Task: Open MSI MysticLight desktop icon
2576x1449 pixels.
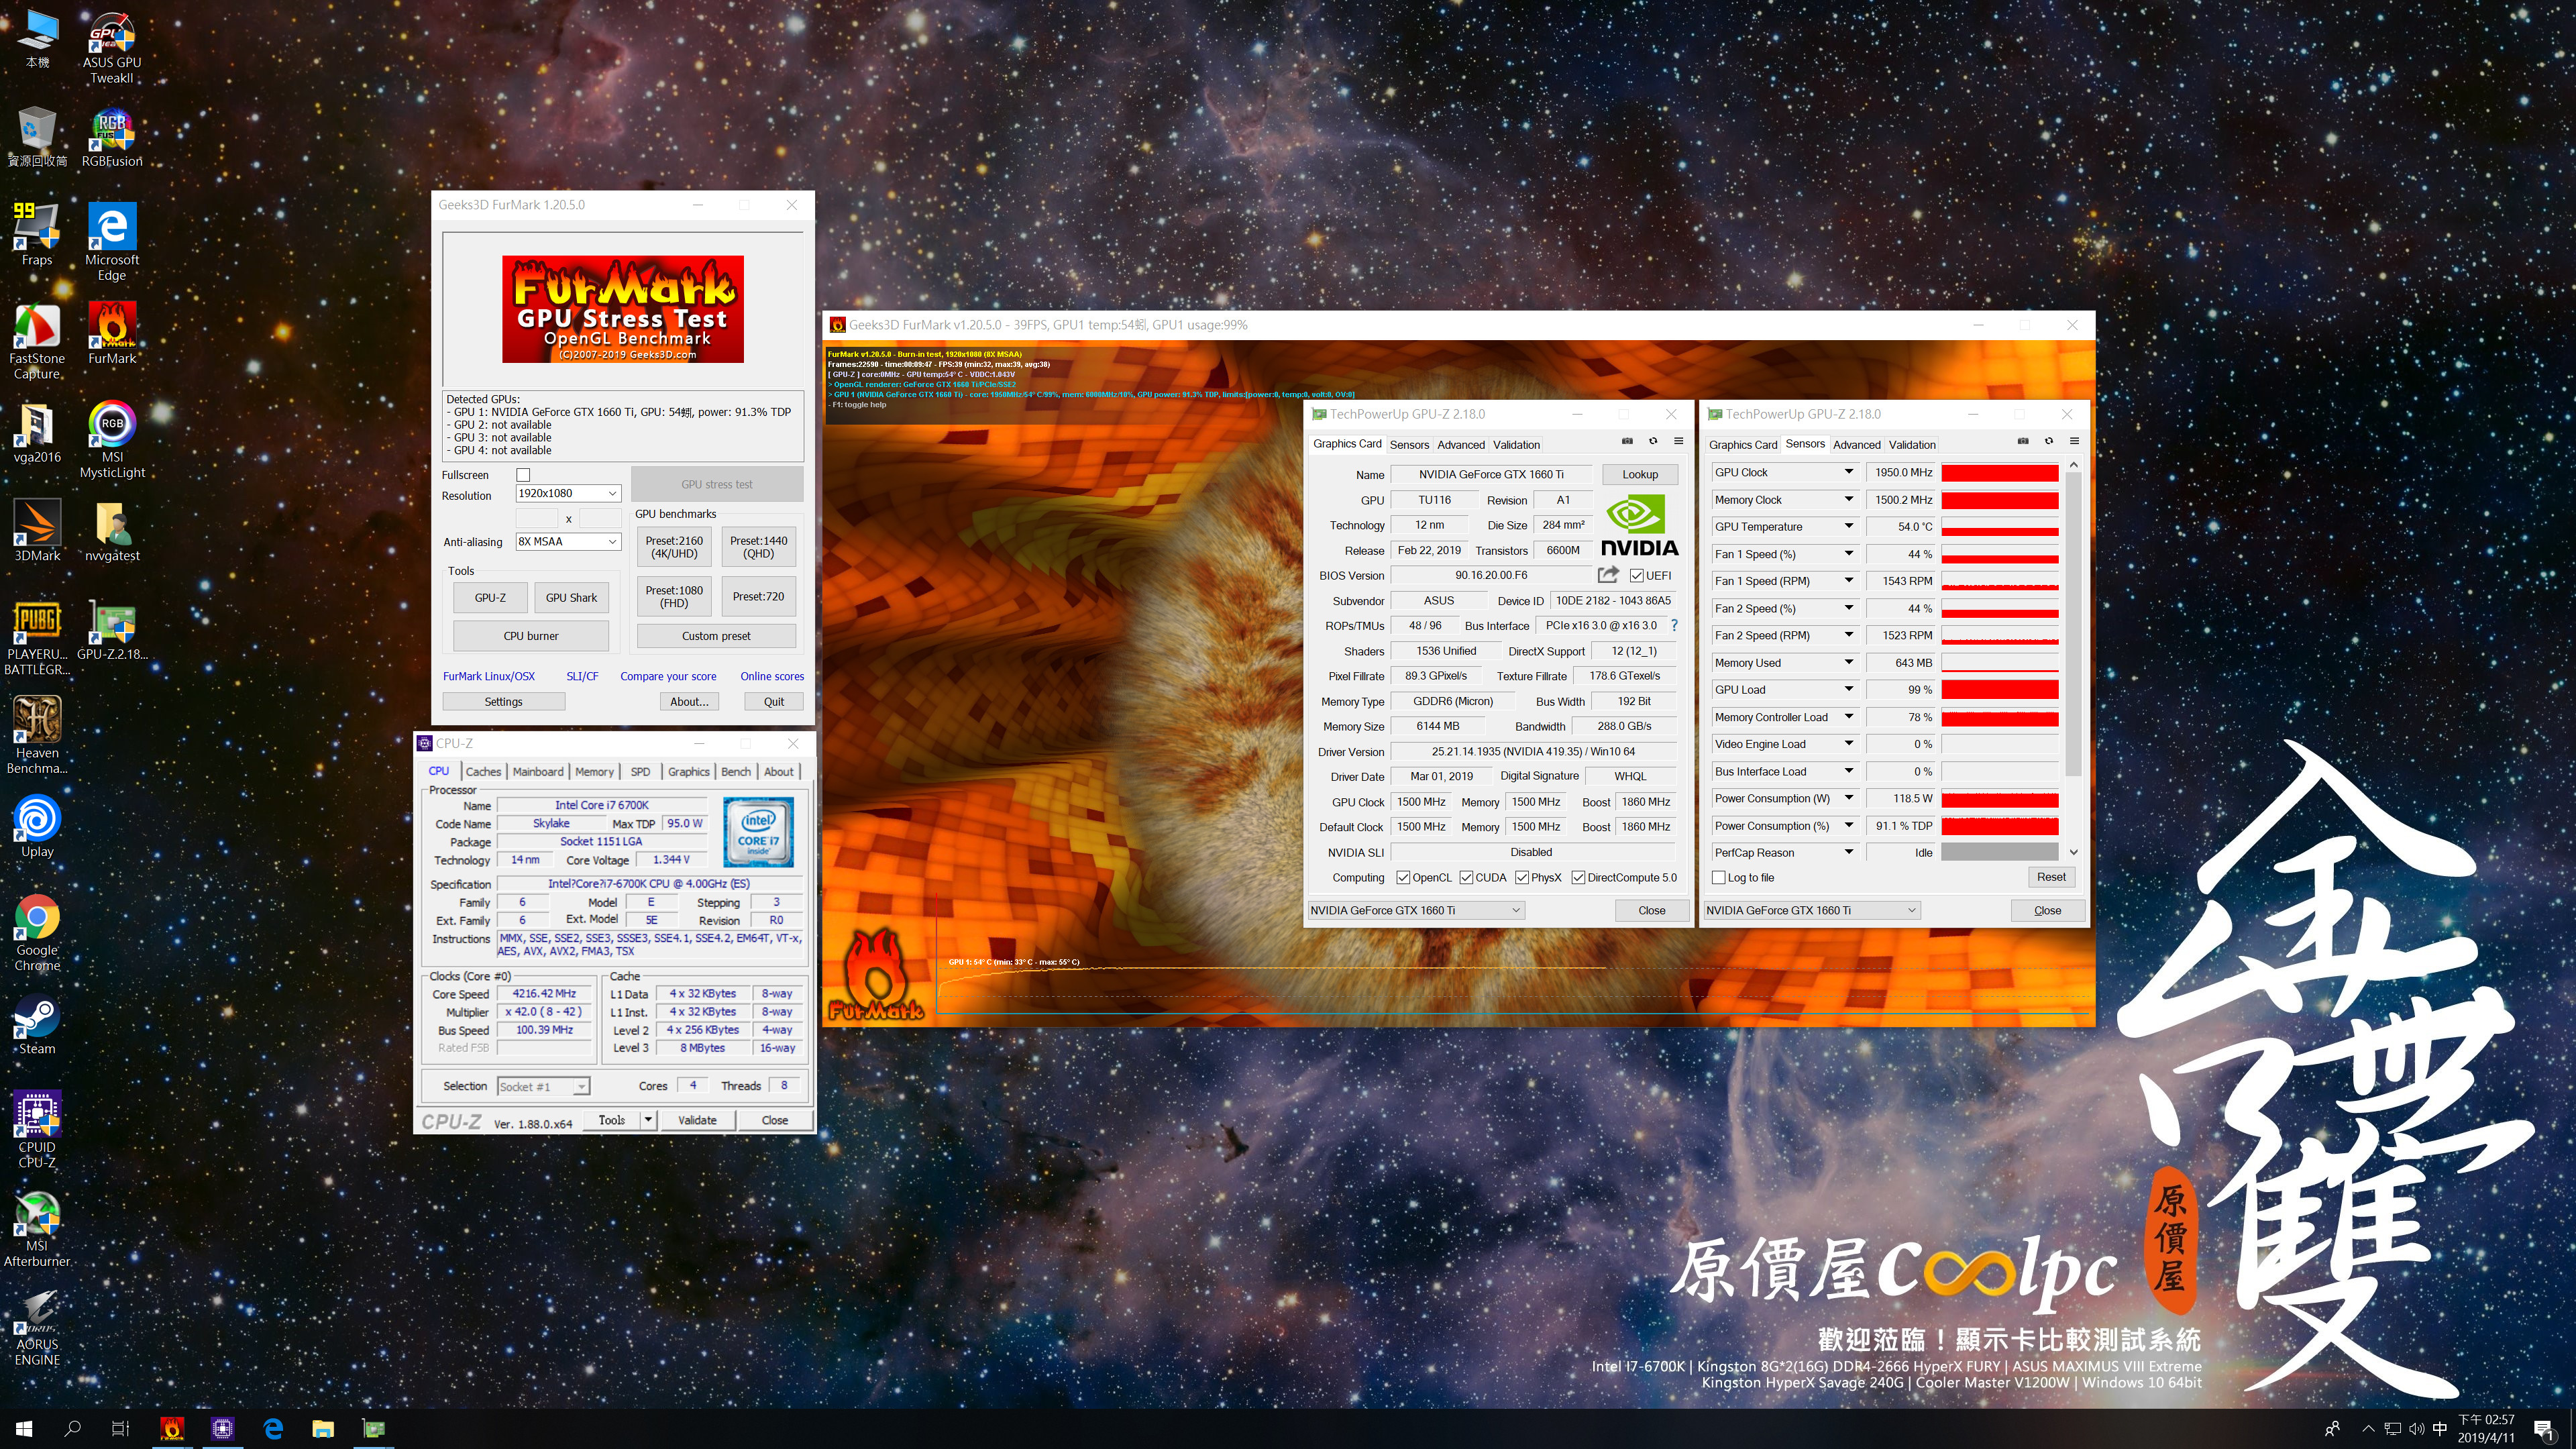Action: (112, 440)
